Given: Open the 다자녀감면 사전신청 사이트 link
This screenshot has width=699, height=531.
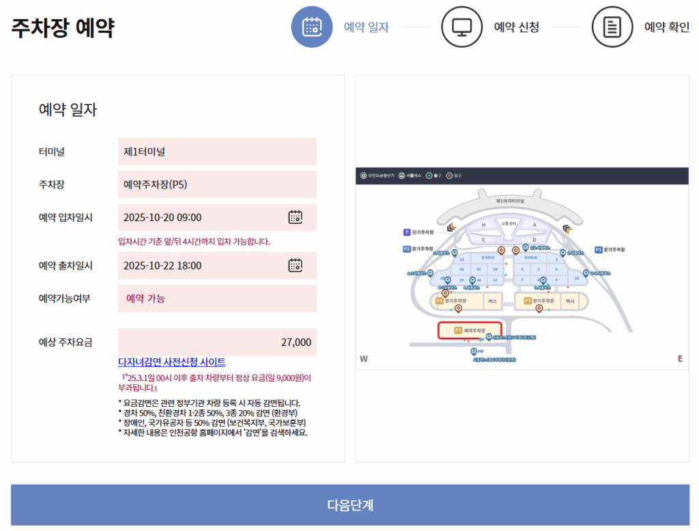Looking at the screenshot, I should tap(171, 362).
